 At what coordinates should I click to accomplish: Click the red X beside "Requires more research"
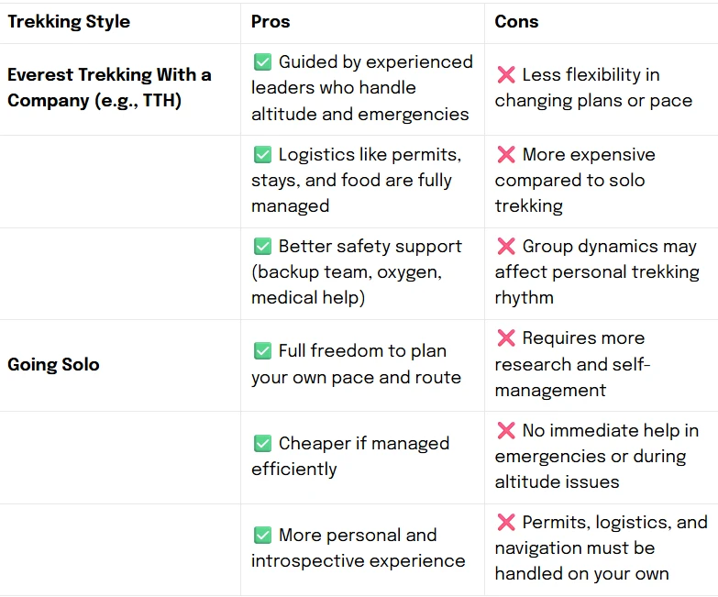pos(505,338)
